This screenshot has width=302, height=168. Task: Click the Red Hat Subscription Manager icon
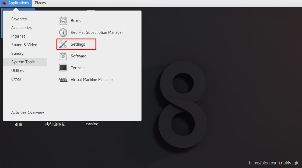point(63,32)
